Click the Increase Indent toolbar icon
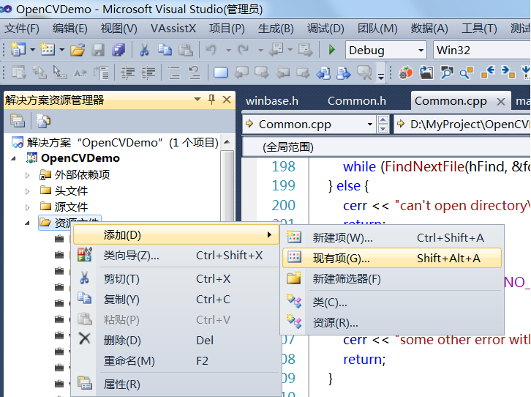 click(x=148, y=73)
